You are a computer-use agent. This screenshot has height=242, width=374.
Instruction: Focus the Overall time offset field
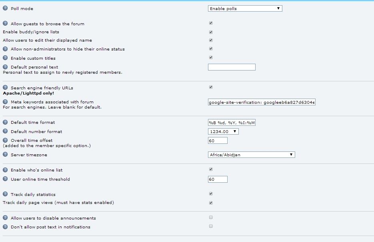click(x=218, y=140)
